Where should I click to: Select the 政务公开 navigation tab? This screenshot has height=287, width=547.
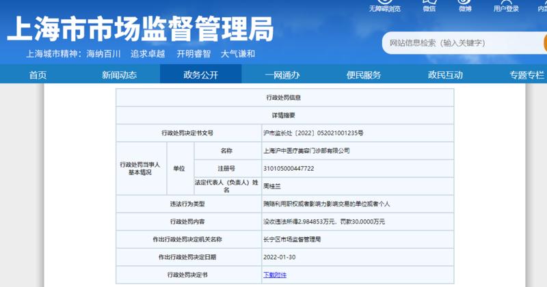(x=200, y=74)
